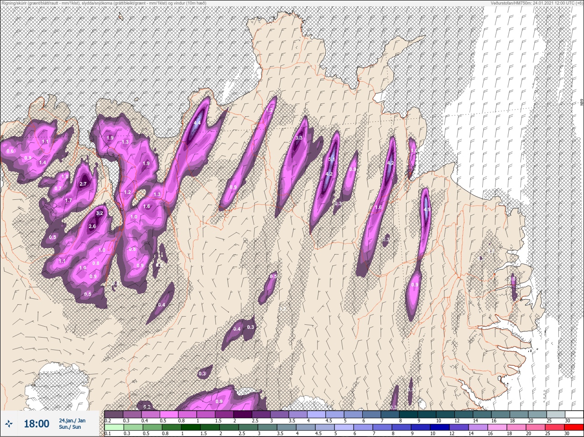Screen dimensions: 584x437
Task: Click the four-point star icon beside 18:00
Action: pos(10,424)
